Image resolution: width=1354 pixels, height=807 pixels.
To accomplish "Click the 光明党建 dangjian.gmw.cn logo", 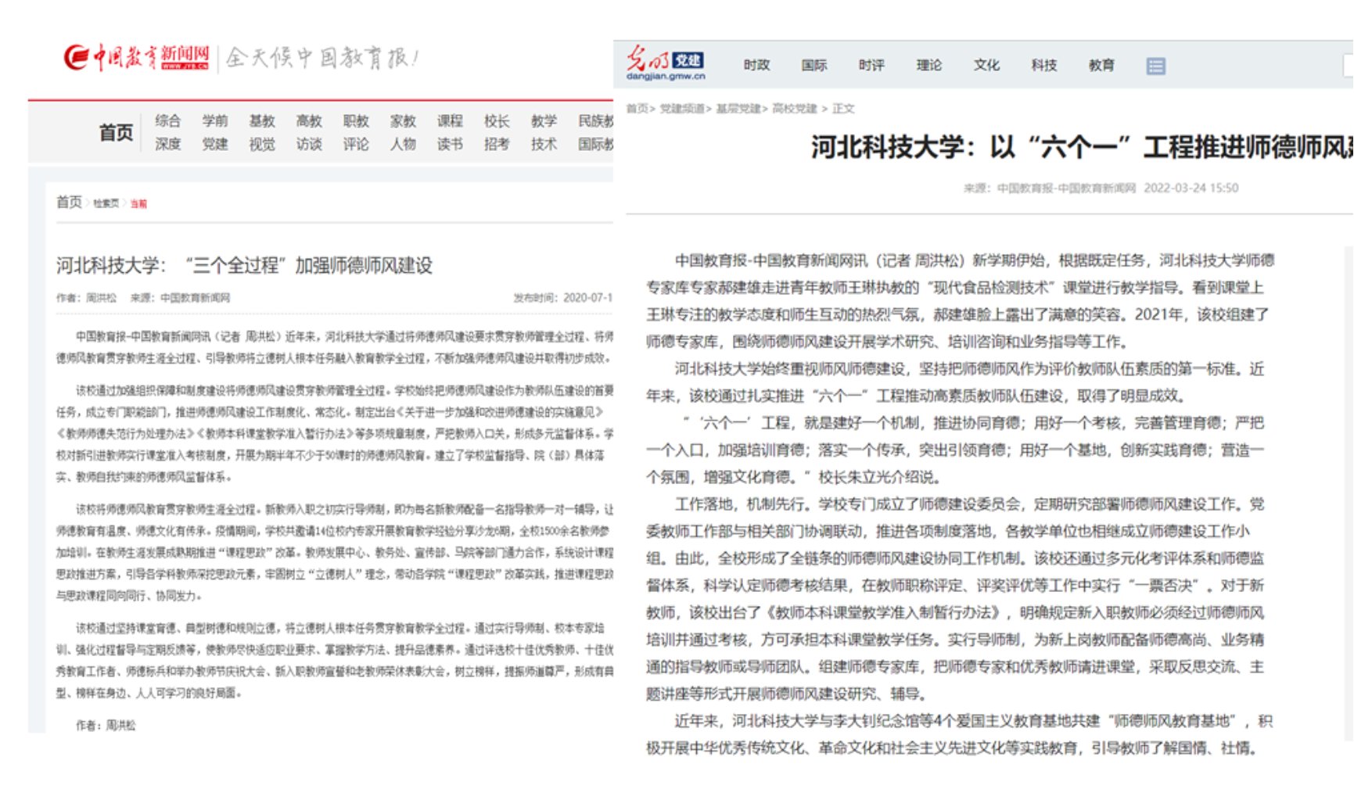I will tap(666, 63).
